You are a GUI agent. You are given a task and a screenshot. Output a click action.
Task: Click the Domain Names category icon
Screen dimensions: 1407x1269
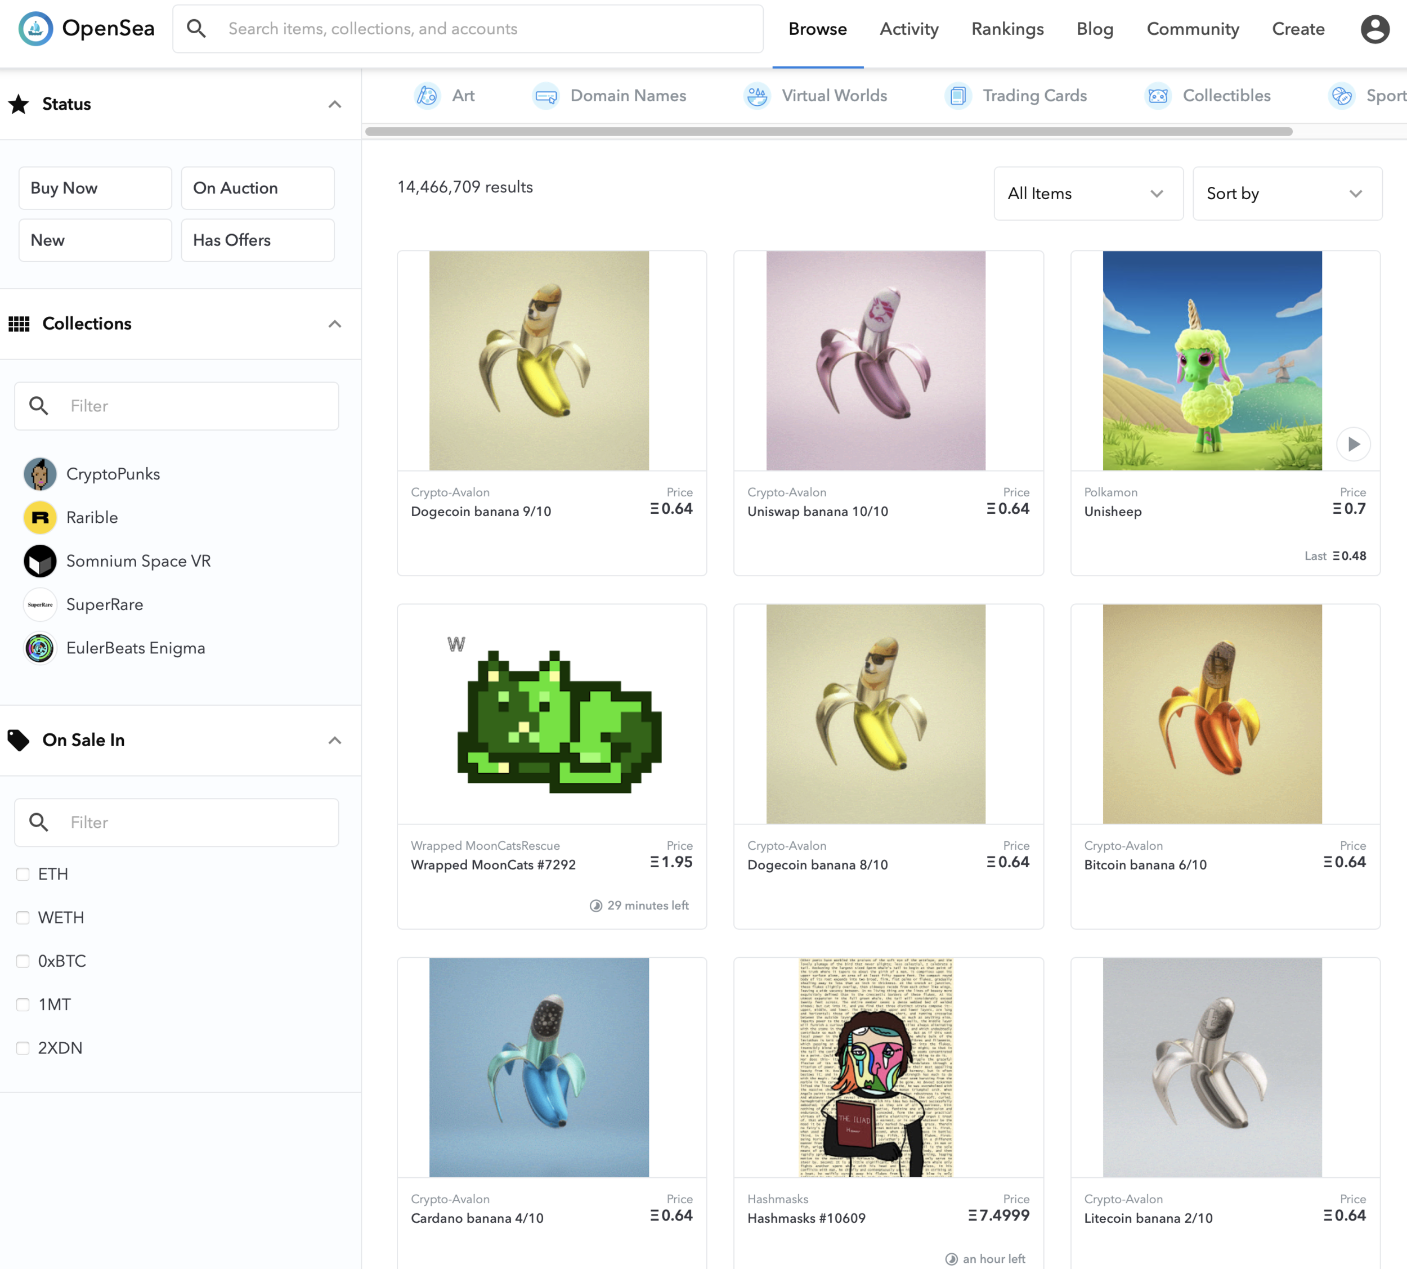(x=546, y=96)
